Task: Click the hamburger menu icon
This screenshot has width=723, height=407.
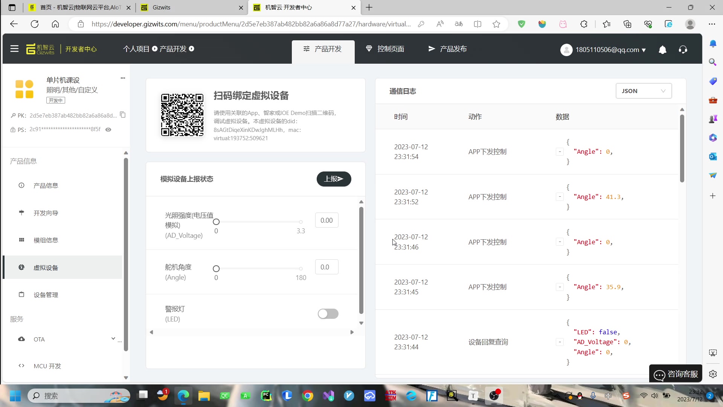Action: pos(14,49)
